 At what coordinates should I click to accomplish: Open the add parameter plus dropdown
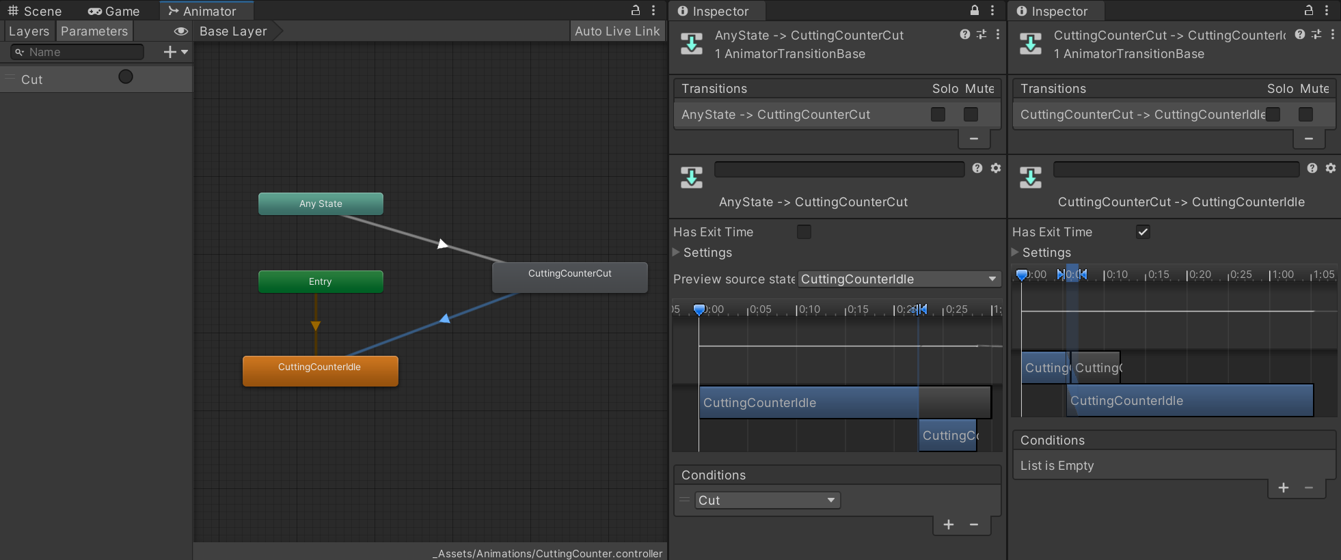coord(175,52)
